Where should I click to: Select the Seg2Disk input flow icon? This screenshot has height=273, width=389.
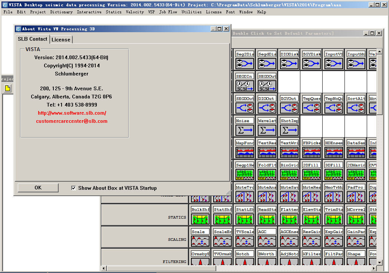[245, 64]
